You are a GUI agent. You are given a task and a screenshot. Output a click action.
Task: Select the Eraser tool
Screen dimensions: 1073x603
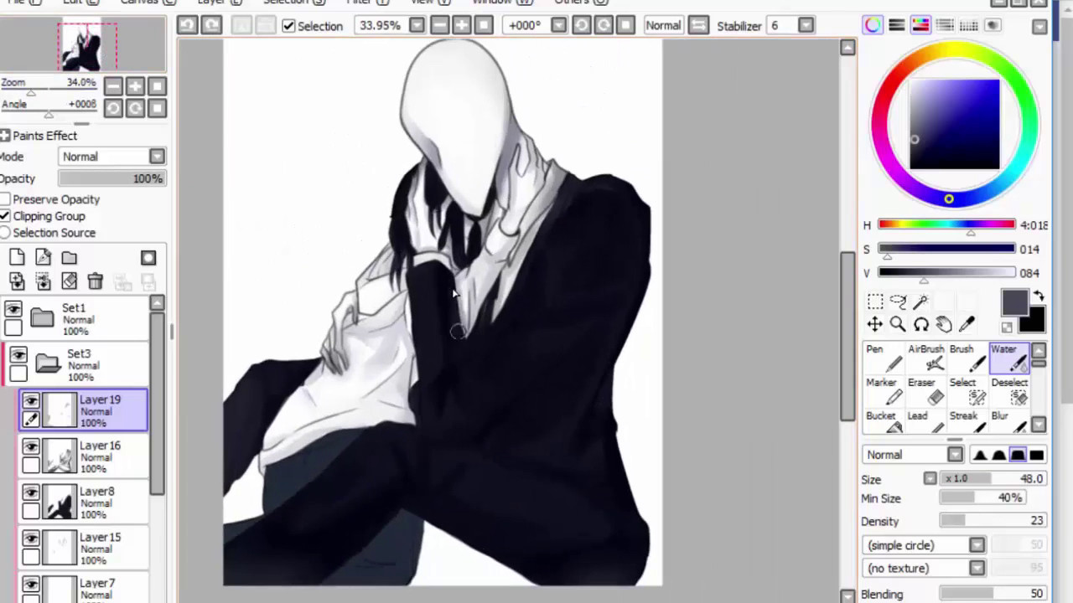(x=925, y=391)
